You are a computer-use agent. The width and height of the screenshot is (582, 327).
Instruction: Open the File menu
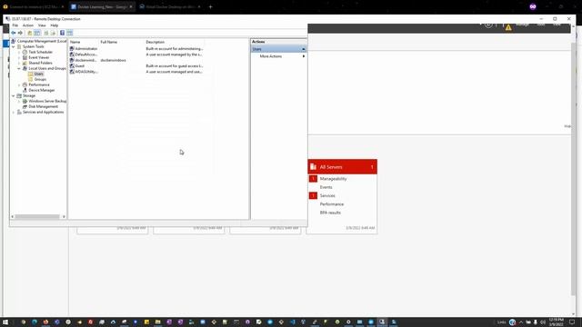pos(15,25)
